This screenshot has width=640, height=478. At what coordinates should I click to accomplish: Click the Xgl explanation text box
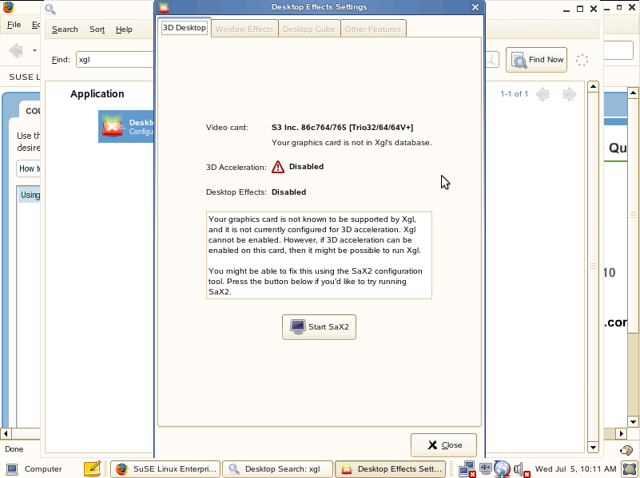pyautogui.click(x=319, y=255)
